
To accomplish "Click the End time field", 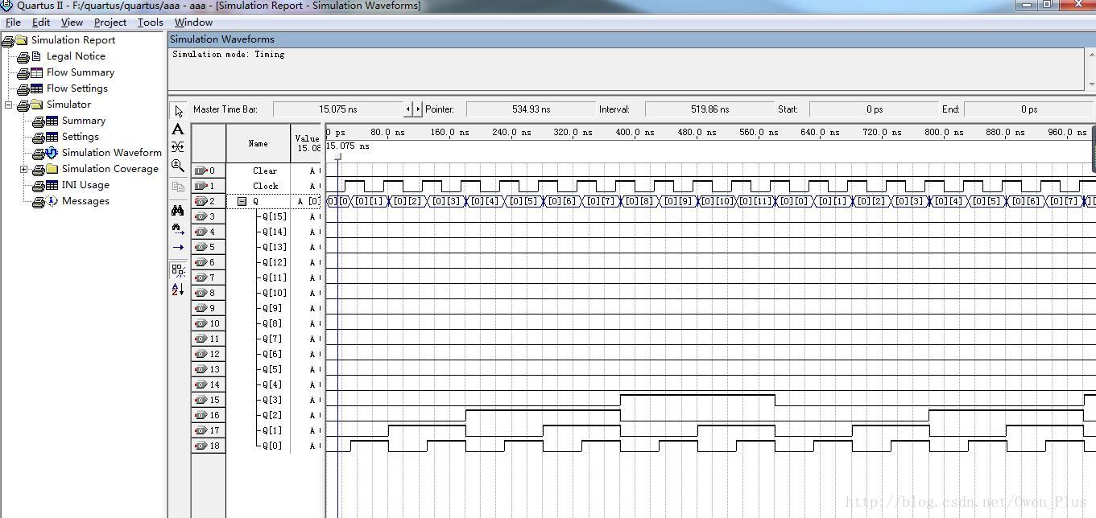I will pos(1028,109).
